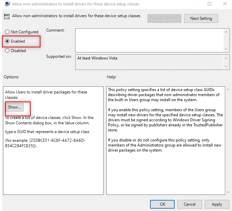Click Comment box scroll down arrow

coord(226,49)
